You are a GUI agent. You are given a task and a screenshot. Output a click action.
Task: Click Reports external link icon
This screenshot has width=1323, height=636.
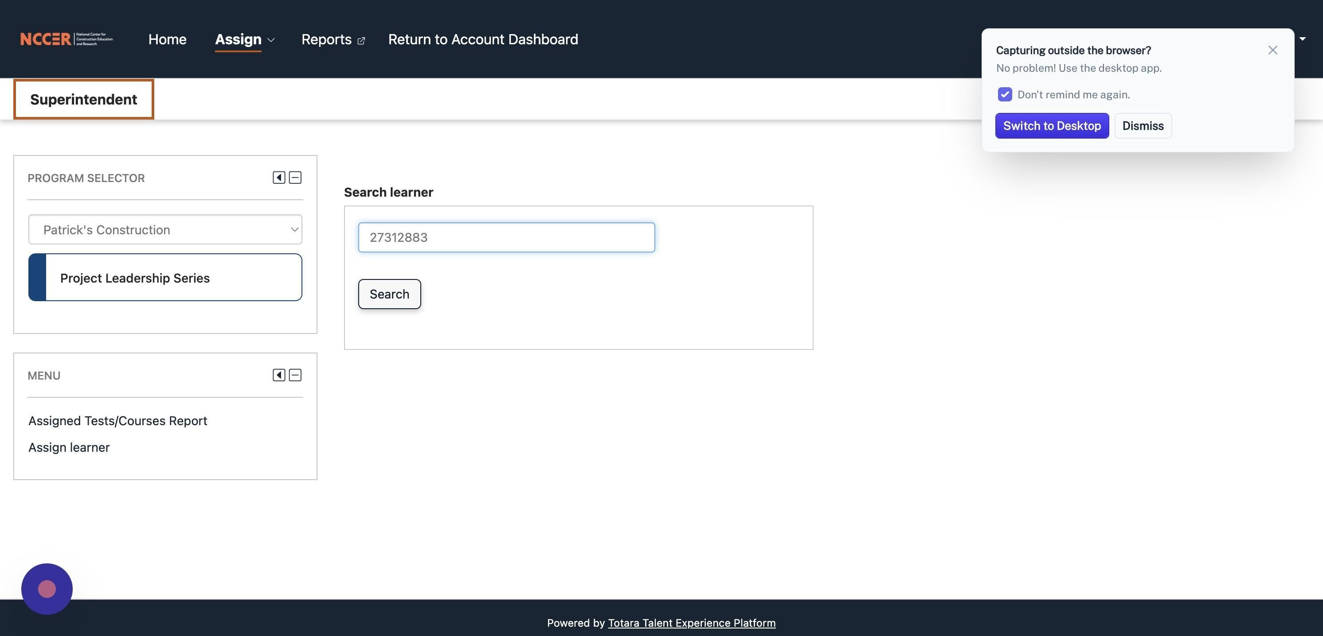coord(361,41)
